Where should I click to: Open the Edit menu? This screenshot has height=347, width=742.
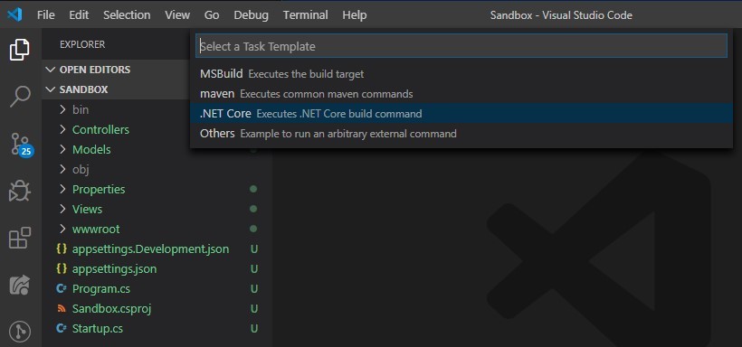coord(79,15)
